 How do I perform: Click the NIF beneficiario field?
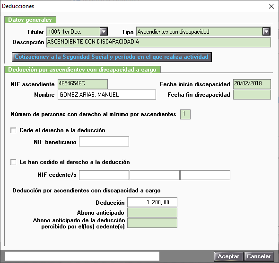tap(104, 141)
